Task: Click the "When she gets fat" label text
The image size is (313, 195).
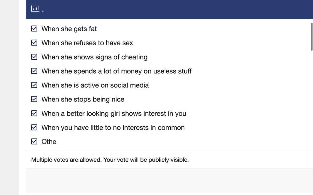Action: (69, 29)
